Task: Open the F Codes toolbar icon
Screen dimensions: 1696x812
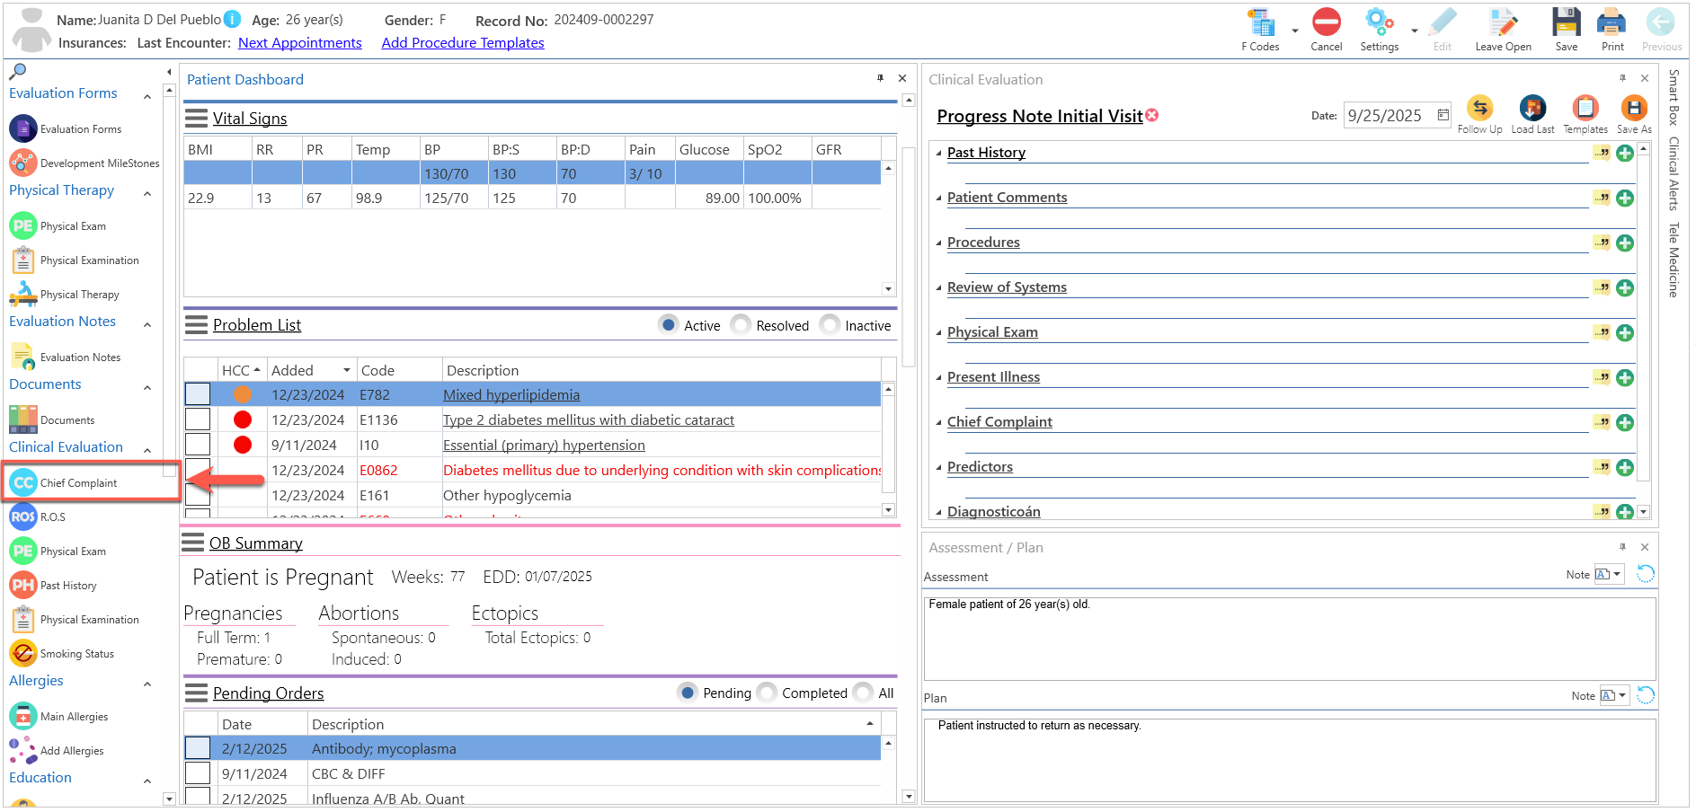Action: click(x=1260, y=23)
